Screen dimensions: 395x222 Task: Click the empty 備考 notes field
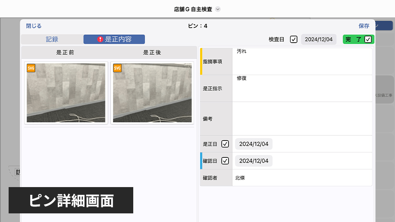pyautogui.click(x=302, y=119)
